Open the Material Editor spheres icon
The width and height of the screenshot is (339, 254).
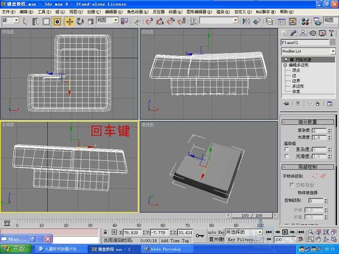(x=305, y=21)
